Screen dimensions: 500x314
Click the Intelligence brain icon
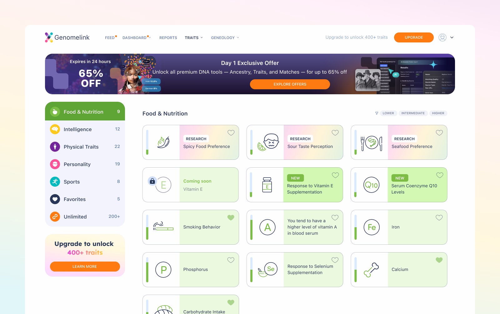click(x=55, y=129)
